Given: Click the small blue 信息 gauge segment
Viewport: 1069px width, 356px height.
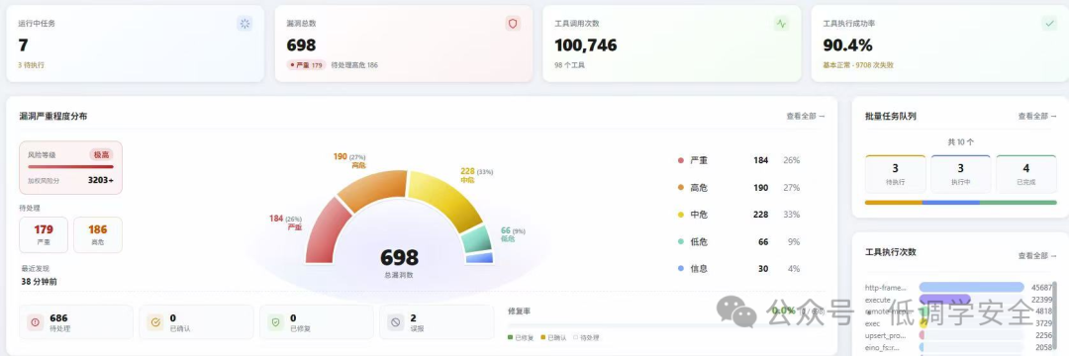Looking at the screenshot, I should [479, 258].
